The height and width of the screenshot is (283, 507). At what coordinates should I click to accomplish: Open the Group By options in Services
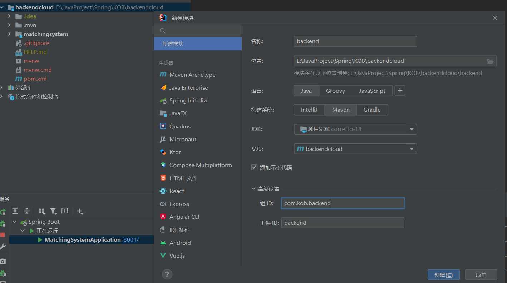(x=42, y=211)
